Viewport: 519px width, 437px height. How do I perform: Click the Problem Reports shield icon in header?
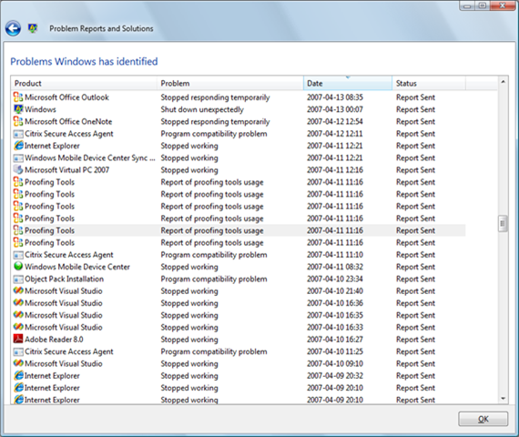33,28
